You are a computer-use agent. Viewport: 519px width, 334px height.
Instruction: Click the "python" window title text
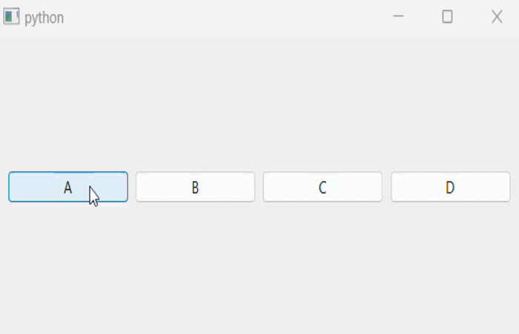coord(44,17)
